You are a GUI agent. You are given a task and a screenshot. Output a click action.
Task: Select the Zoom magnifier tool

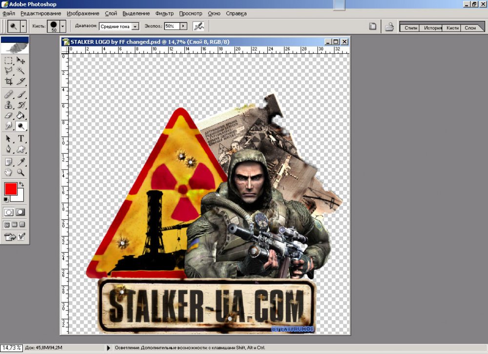pos(20,172)
